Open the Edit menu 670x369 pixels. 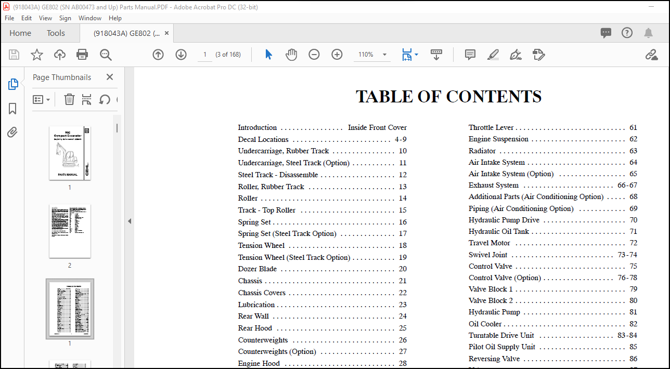click(x=27, y=18)
